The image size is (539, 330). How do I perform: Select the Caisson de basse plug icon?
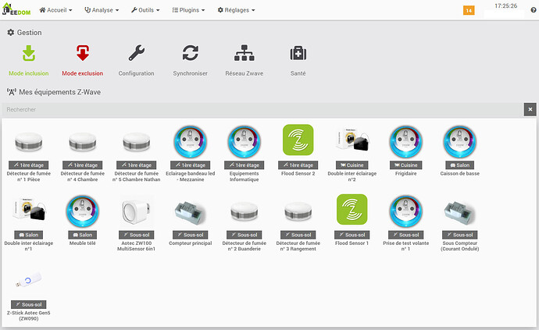(x=459, y=141)
